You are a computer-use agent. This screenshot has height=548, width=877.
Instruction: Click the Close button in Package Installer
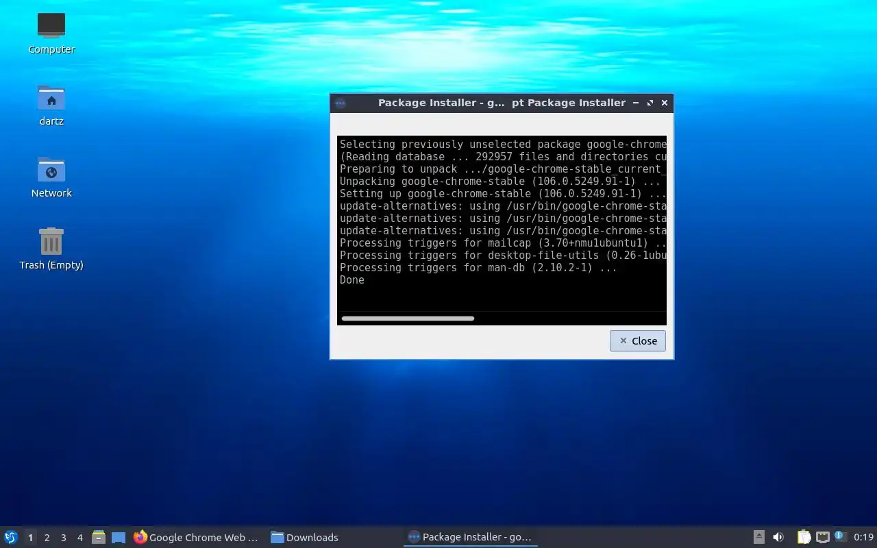coord(637,340)
